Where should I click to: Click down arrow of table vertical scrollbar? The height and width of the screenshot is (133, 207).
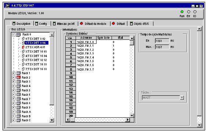[132, 115]
